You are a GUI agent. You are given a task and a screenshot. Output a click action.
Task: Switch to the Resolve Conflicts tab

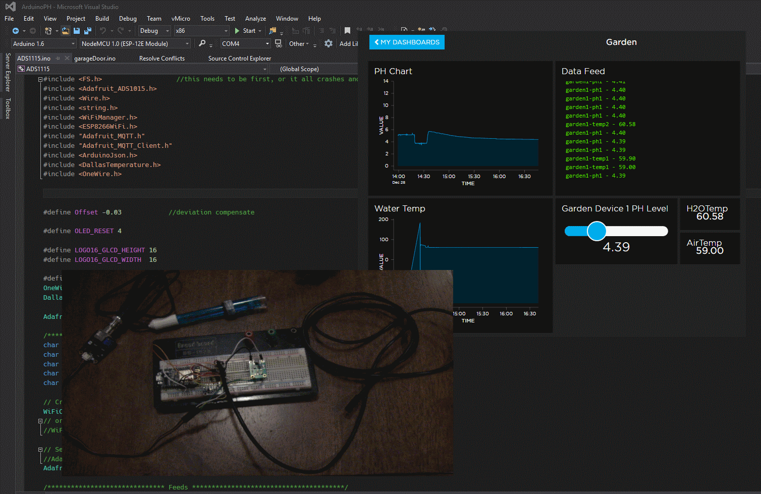[162, 58]
